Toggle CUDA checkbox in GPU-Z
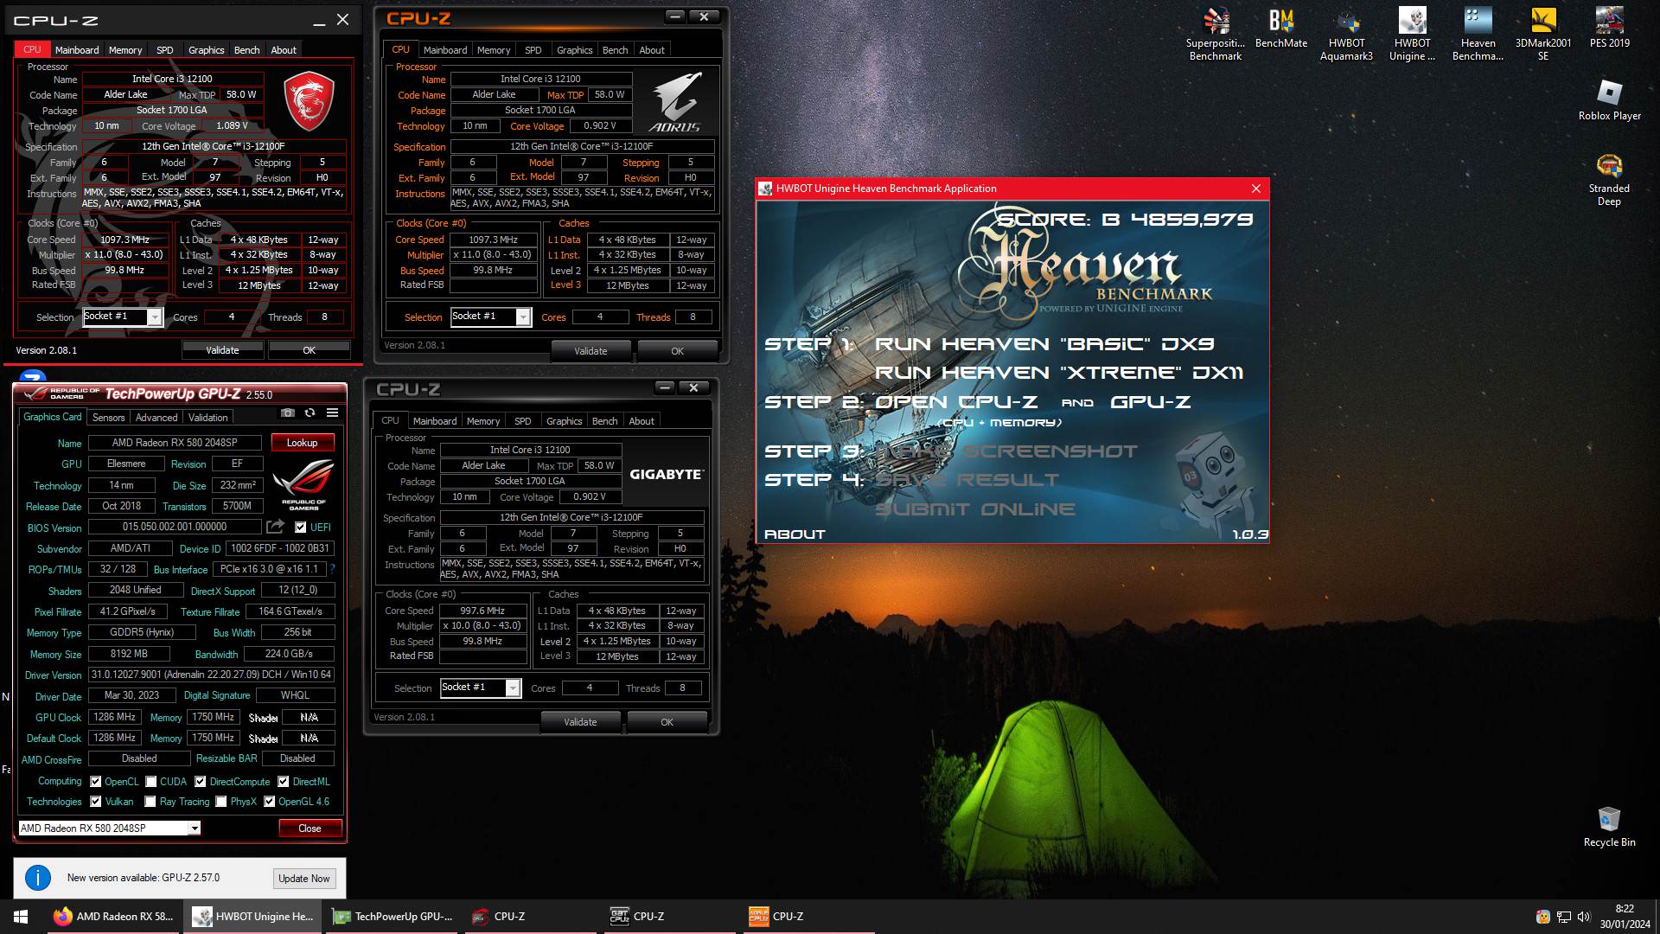The height and width of the screenshot is (934, 1660). click(x=151, y=782)
